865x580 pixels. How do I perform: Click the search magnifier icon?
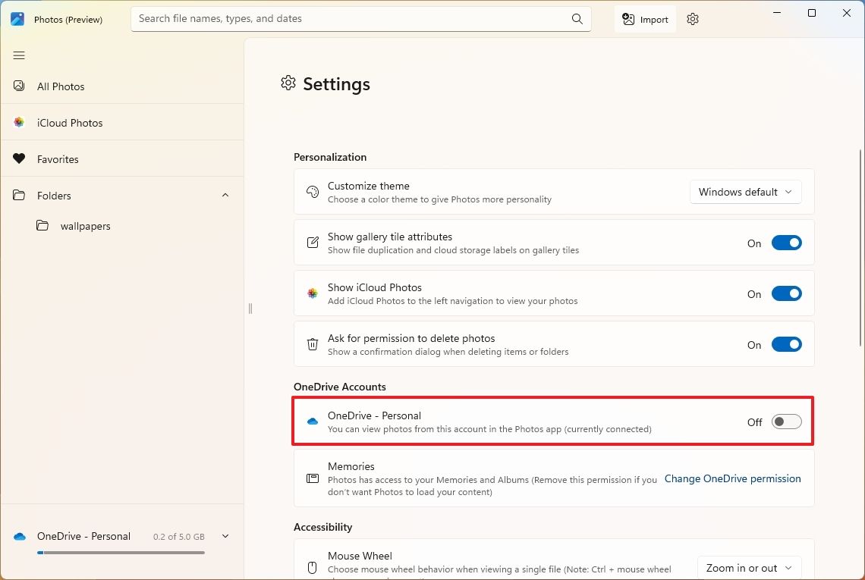click(577, 19)
